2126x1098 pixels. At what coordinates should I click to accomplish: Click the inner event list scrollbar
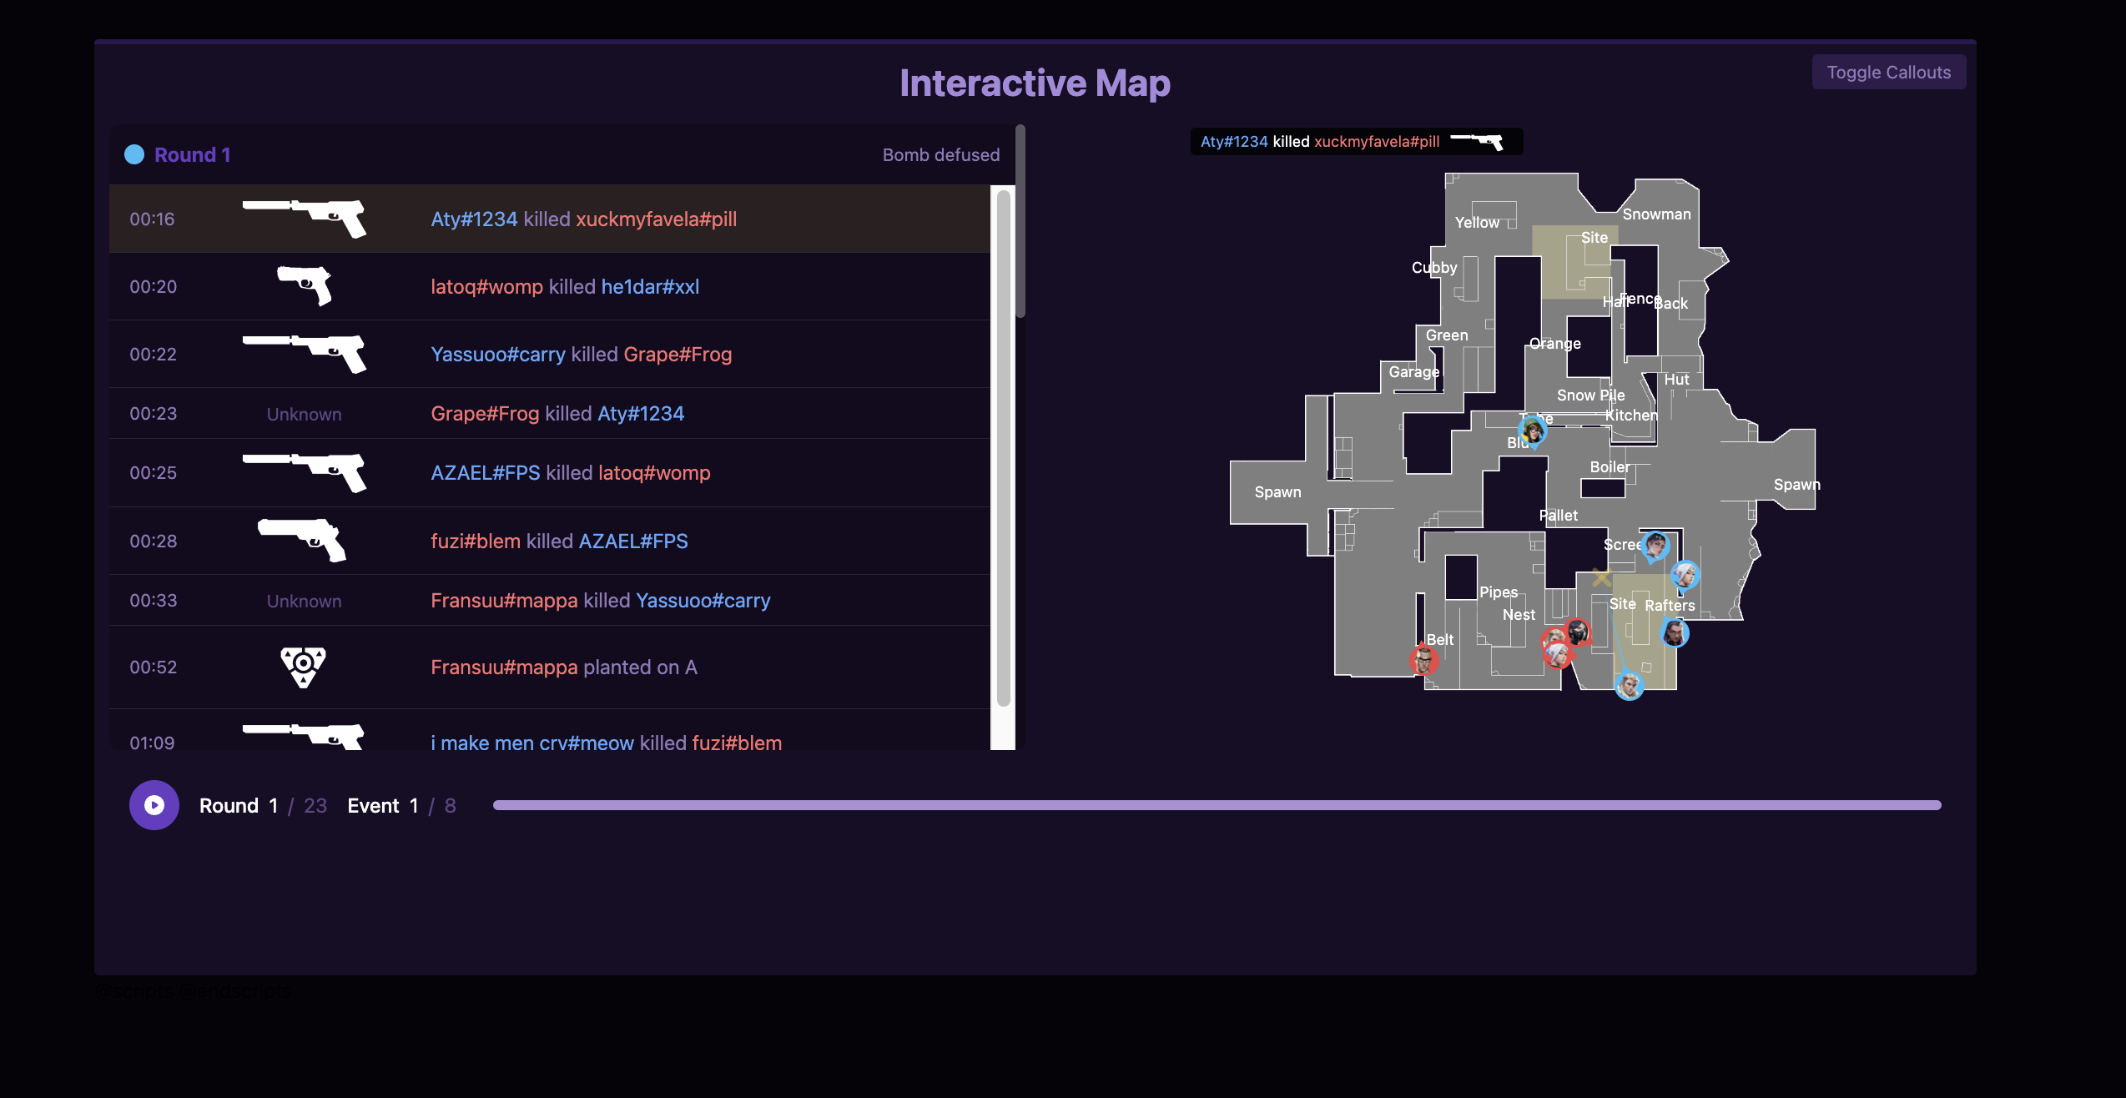coord(1004,448)
